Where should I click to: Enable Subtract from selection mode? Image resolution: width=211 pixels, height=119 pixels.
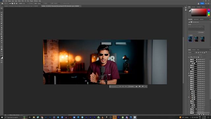tap(14, 3)
